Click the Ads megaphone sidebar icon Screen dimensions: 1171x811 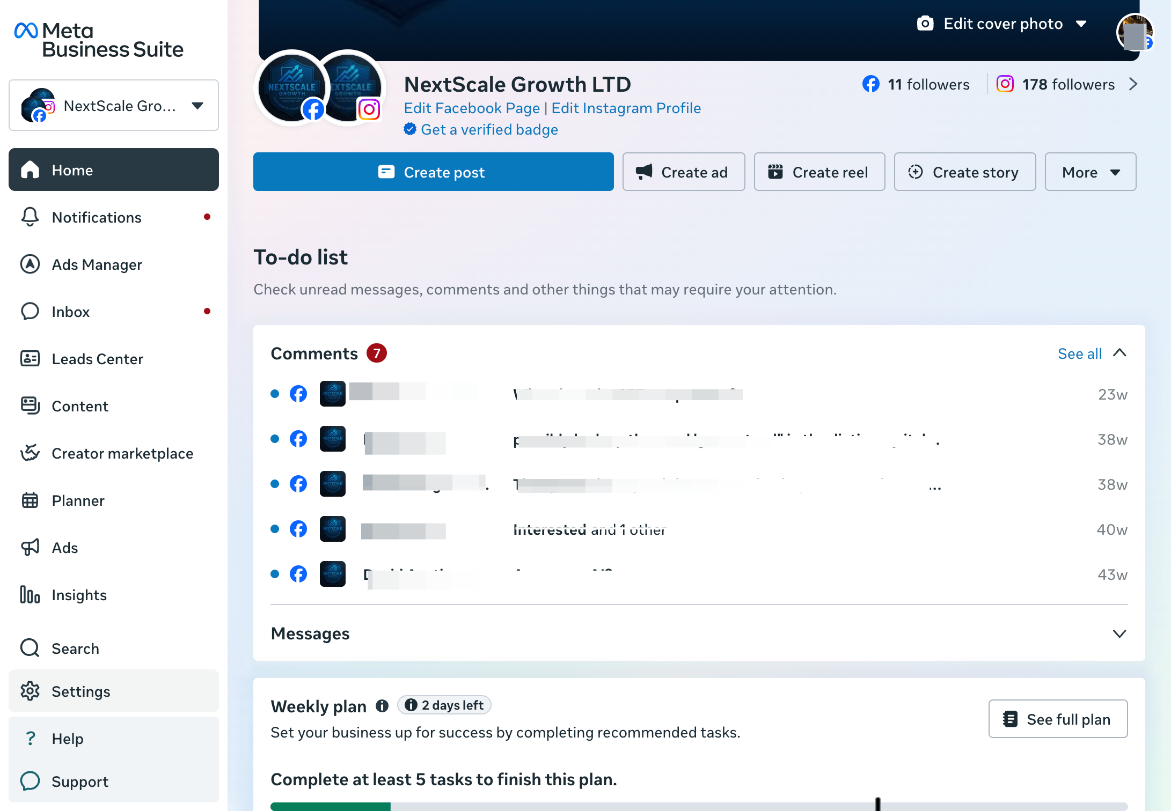(30, 548)
